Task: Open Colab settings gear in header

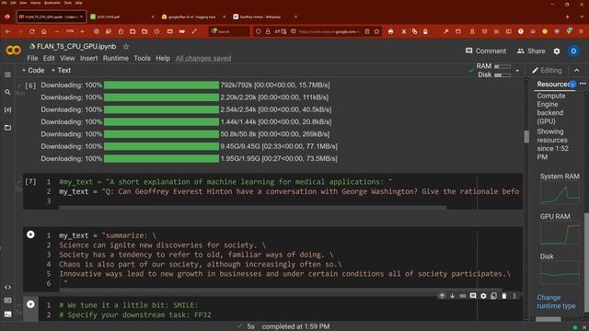Action: coord(557,51)
